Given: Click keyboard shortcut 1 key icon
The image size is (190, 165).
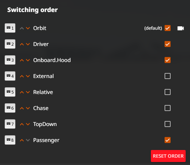Looking at the screenshot, I should [x=10, y=28].
